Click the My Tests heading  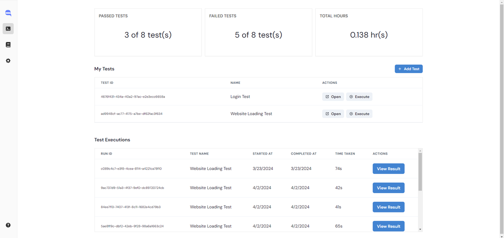pyautogui.click(x=104, y=69)
